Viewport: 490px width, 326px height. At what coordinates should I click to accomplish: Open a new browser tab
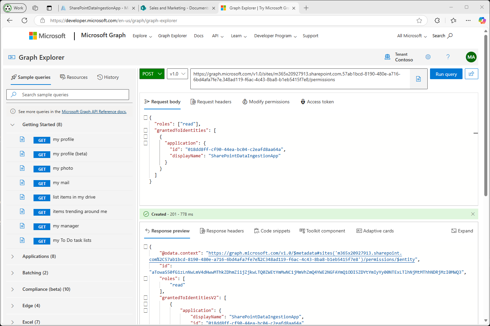click(x=306, y=8)
